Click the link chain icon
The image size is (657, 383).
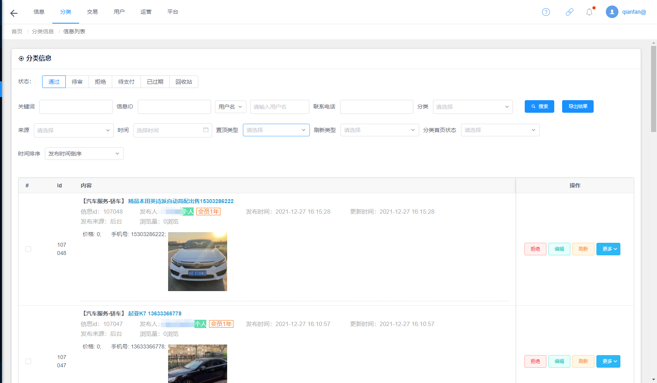tap(569, 12)
